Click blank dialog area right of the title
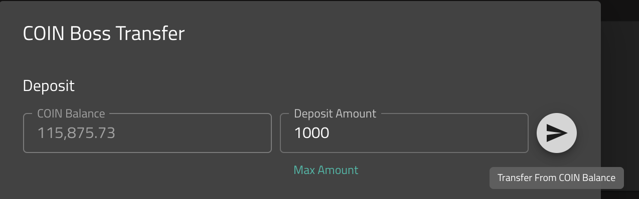This screenshot has width=639, height=199. 391,33
